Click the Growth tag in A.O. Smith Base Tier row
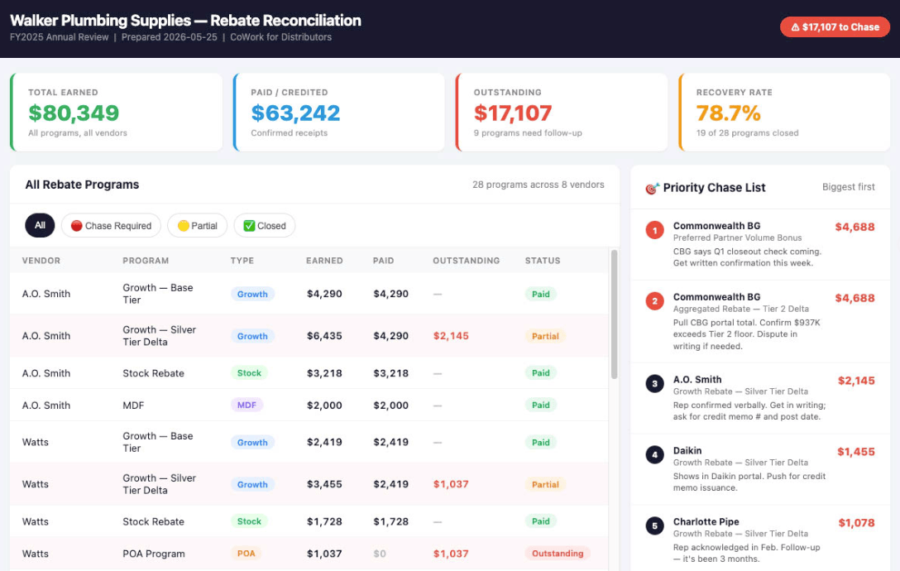This screenshot has width=900, height=571. point(252,294)
